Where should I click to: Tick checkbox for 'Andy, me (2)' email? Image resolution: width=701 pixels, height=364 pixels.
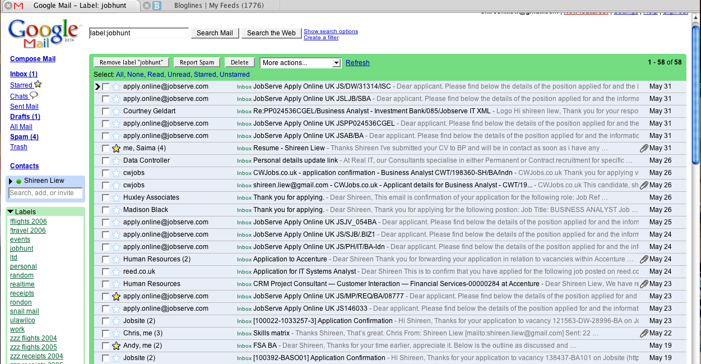pos(105,345)
